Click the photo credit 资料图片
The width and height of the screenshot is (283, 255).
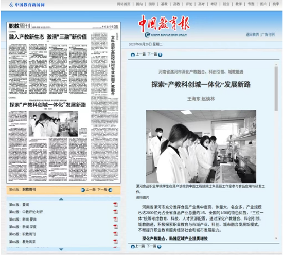pos(143,197)
